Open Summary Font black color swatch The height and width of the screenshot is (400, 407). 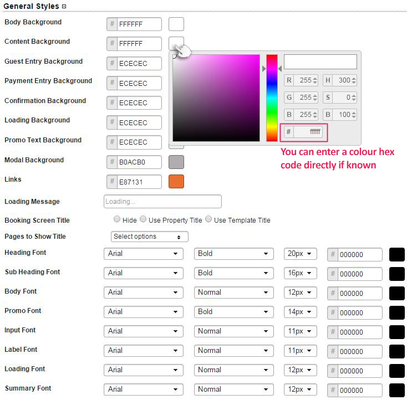point(397,390)
